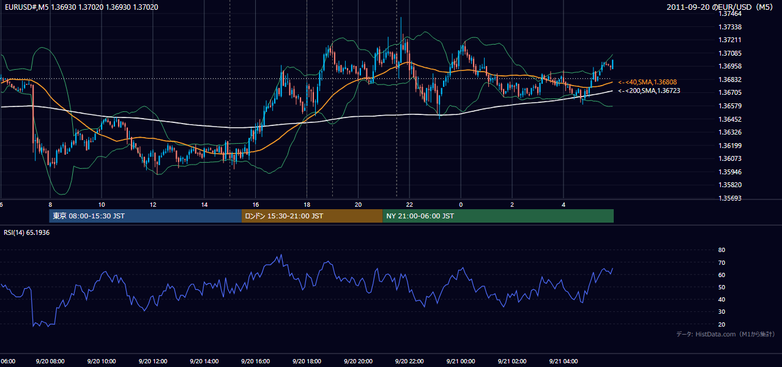Viewport: 782px width, 367px height.
Task: Select the NY 21:00-06:00 JST session bar
Action: (498, 216)
